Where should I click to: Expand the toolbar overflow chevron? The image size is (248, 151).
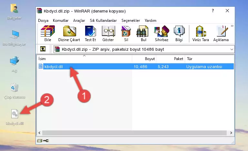pyautogui.click(x=232, y=26)
